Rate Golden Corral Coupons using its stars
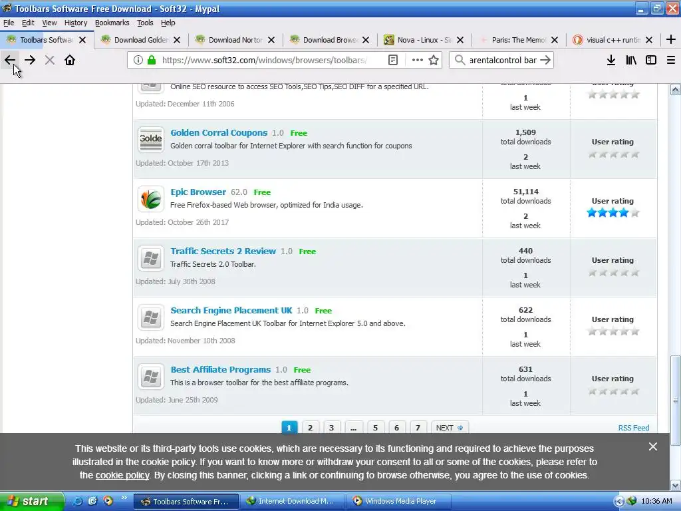681x511 pixels. 613,154
